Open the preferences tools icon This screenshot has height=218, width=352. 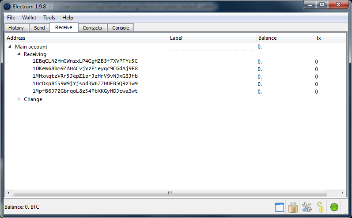coord(307,207)
